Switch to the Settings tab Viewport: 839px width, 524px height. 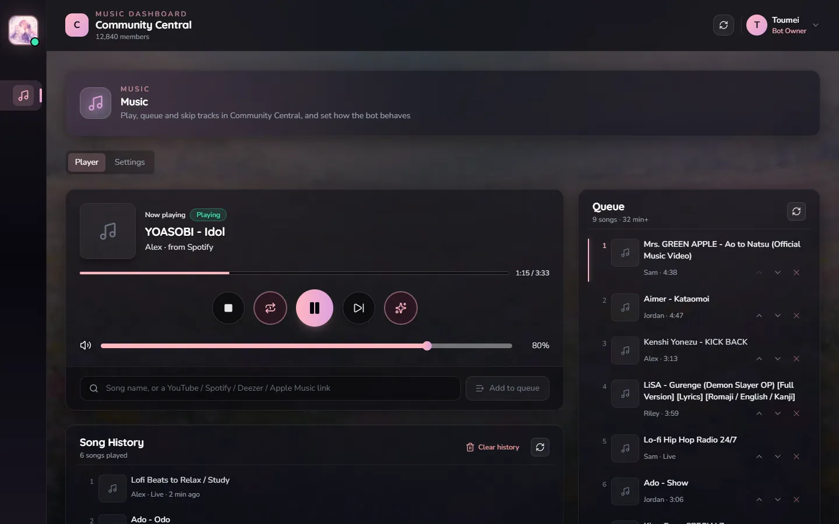tap(129, 162)
